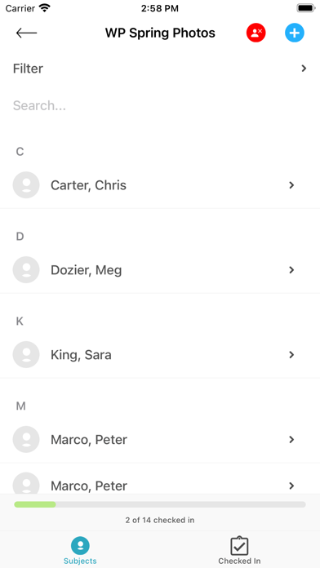Click the red remove-subject icon

click(256, 33)
